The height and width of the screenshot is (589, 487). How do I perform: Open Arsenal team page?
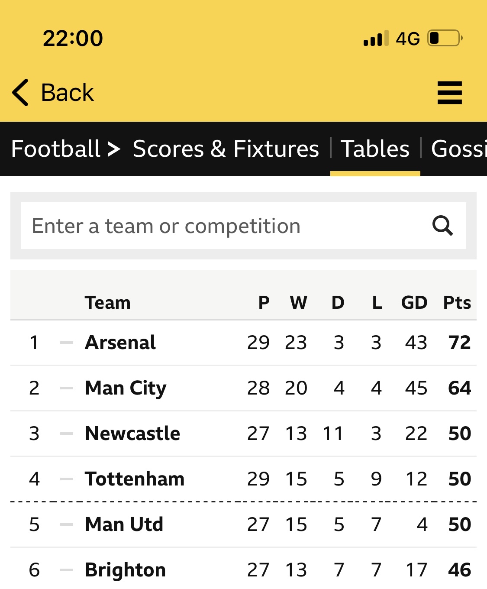tap(120, 343)
